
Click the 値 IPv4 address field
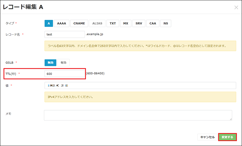(x=140, y=85)
